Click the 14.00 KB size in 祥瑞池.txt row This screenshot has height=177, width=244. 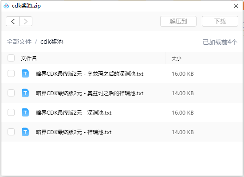point(183,132)
